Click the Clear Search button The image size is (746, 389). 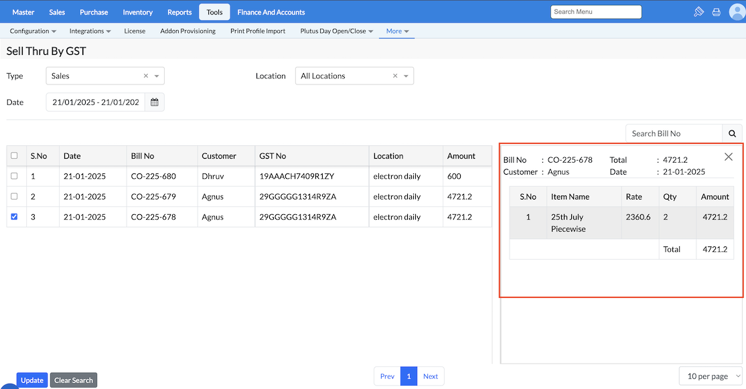[74, 380]
